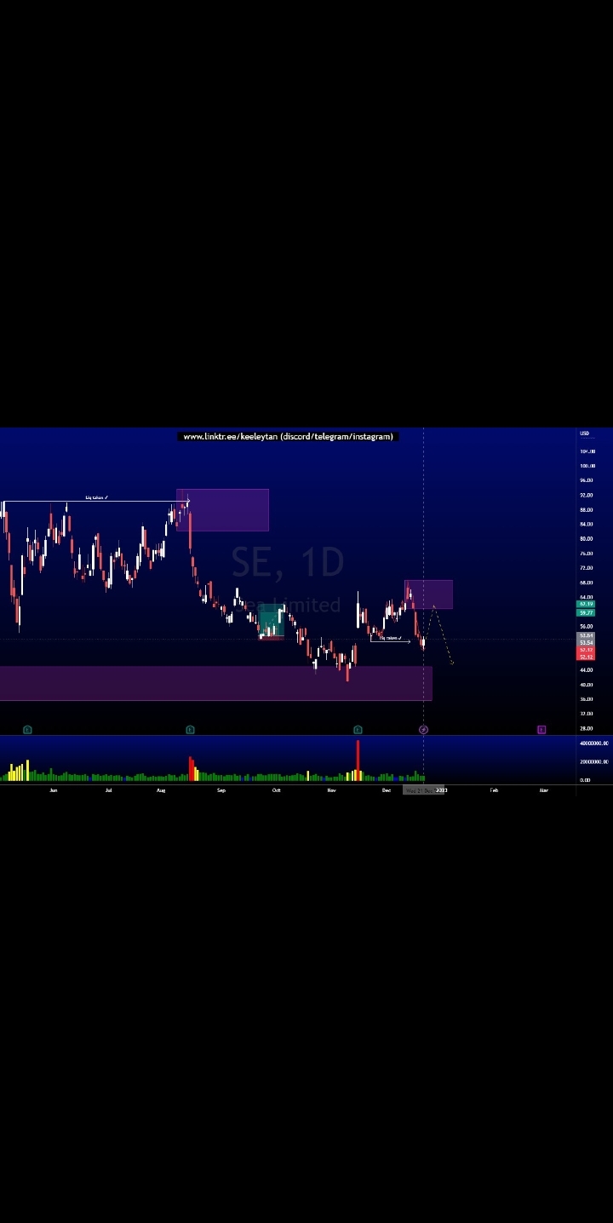
Task: Click the 40000000.00 volume axis label
Action: coord(593,744)
